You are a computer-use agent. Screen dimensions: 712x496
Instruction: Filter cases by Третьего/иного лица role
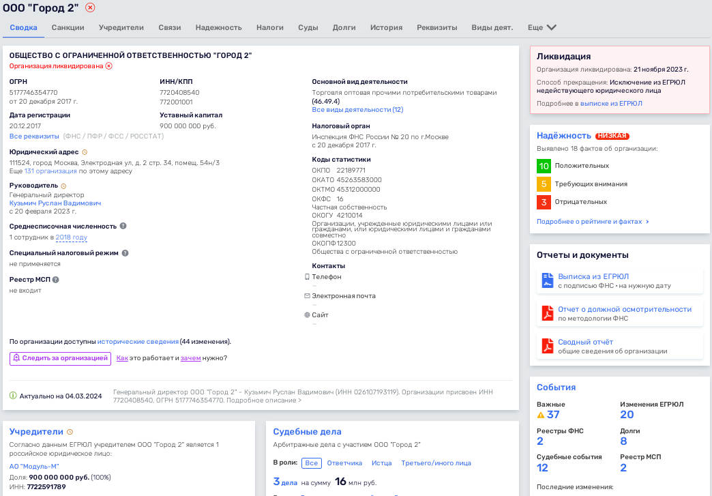(x=436, y=463)
